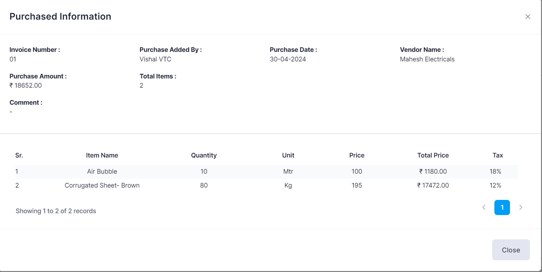Go to the previous page chevron
This screenshot has width=542, height=272.
(x=484, y=207)
